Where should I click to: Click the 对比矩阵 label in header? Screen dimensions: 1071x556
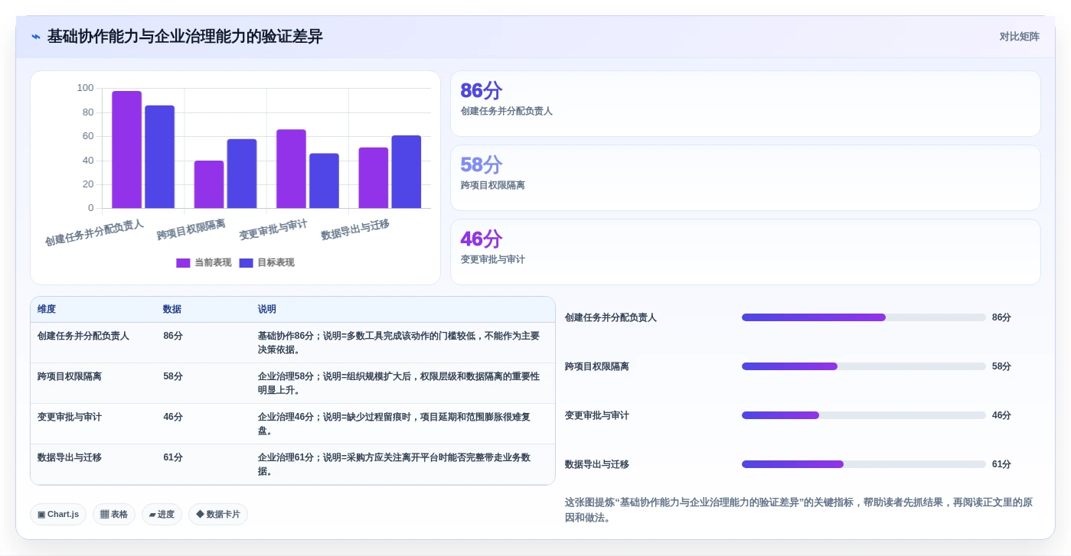point(1019,37)
